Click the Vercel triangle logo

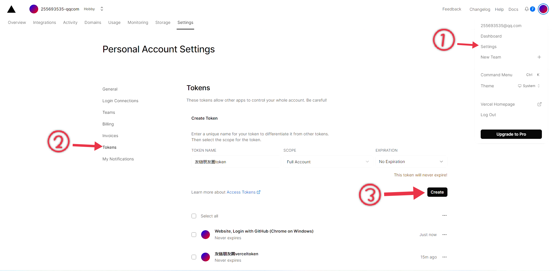(x=11, y=9)
